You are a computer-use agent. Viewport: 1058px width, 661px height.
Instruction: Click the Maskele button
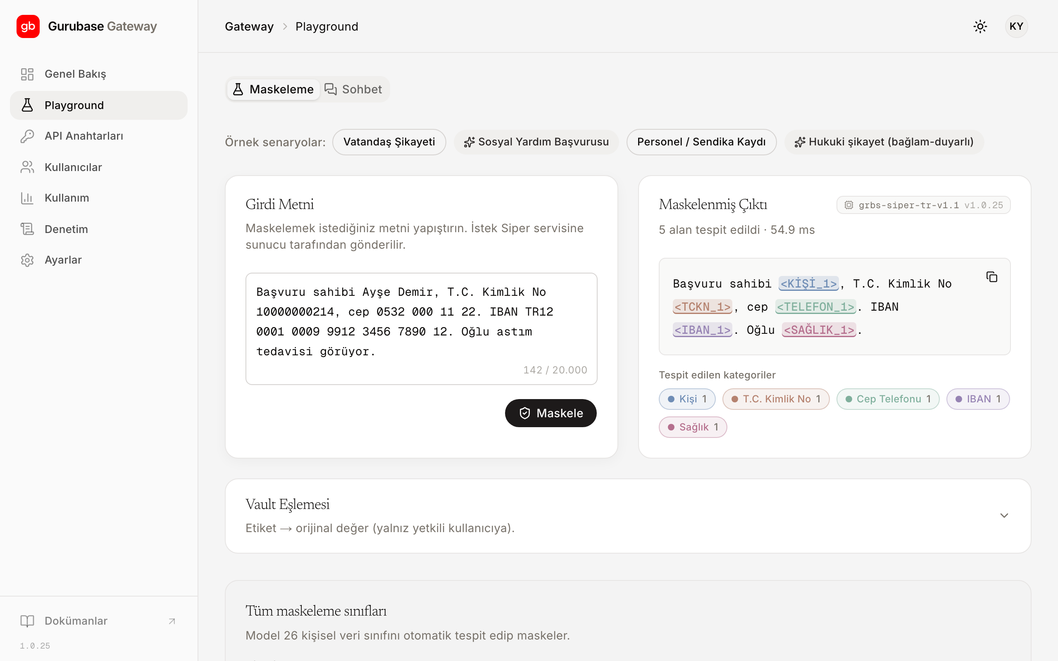[551, 413]
